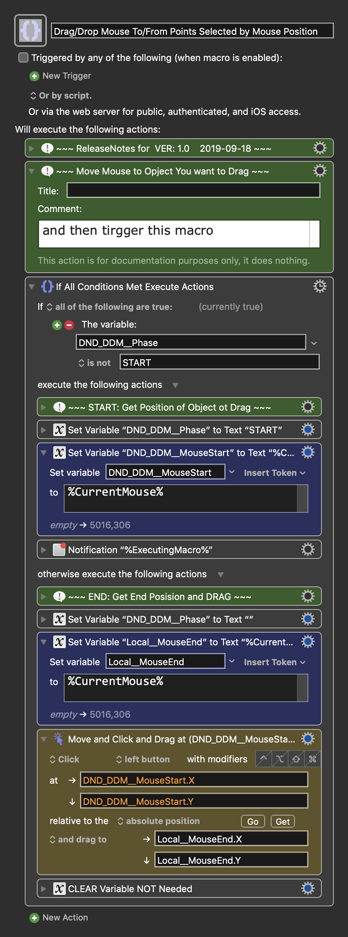The image size is (348, 937).
Task: Remove condition with red minus icon
Action: [x=69, y=325]
